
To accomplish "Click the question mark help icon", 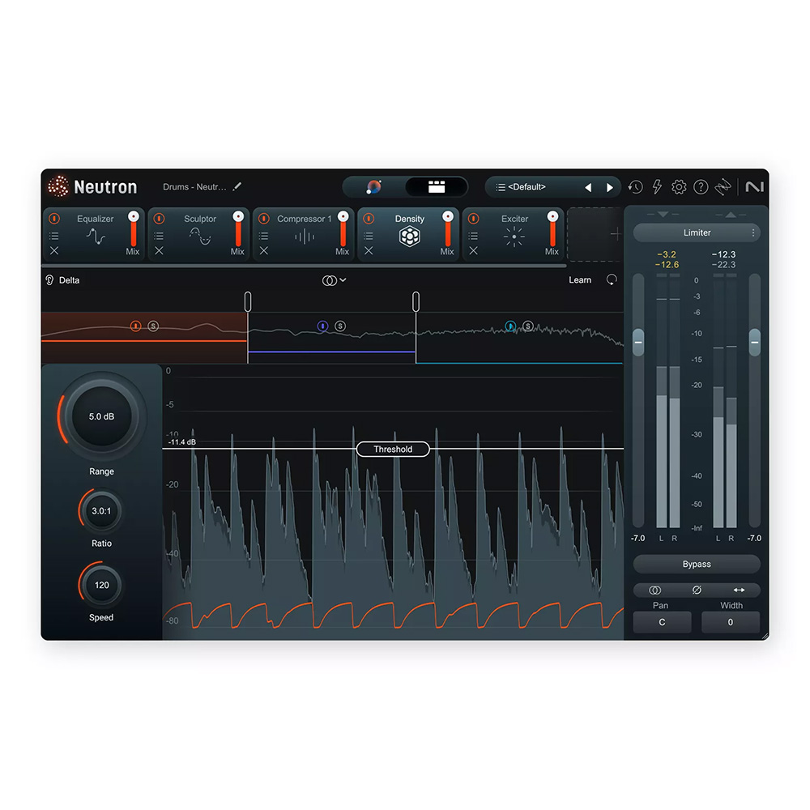I will (701, 187).
